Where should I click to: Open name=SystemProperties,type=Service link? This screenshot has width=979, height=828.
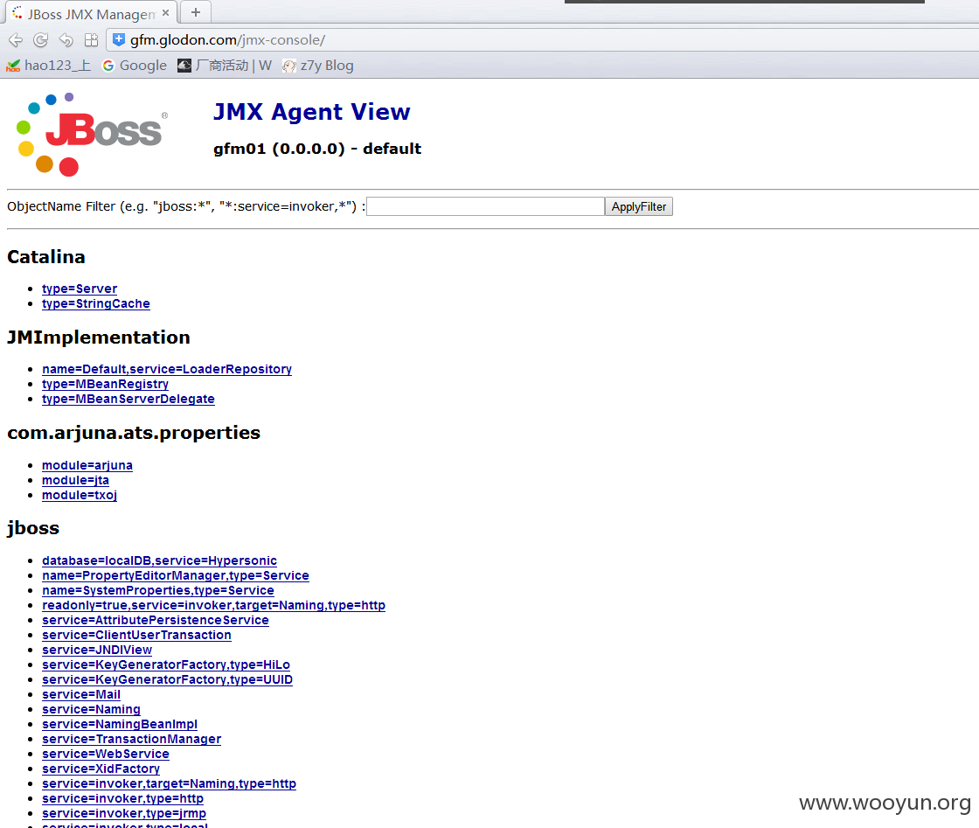click(158, 591)
